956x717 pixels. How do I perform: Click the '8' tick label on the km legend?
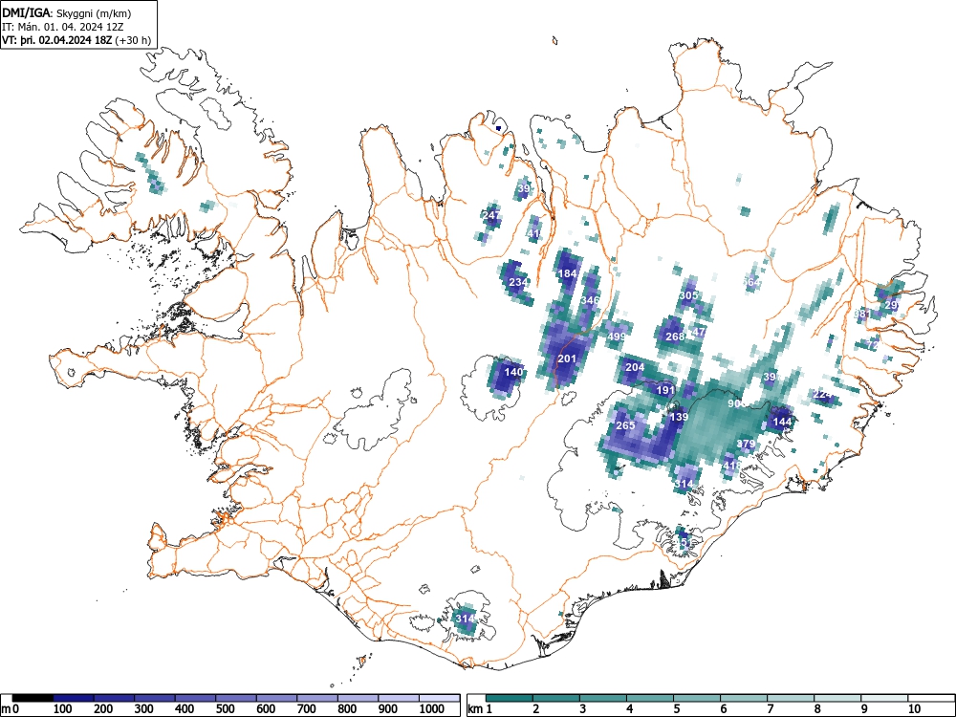coord(817,709)
